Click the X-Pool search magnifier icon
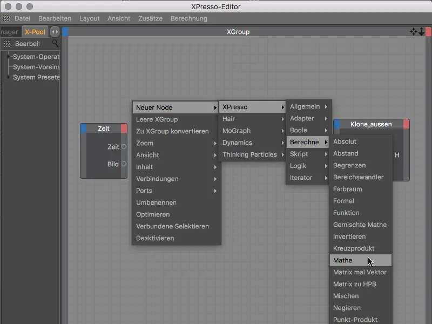432x324 pixels. [x=55, y=43]
